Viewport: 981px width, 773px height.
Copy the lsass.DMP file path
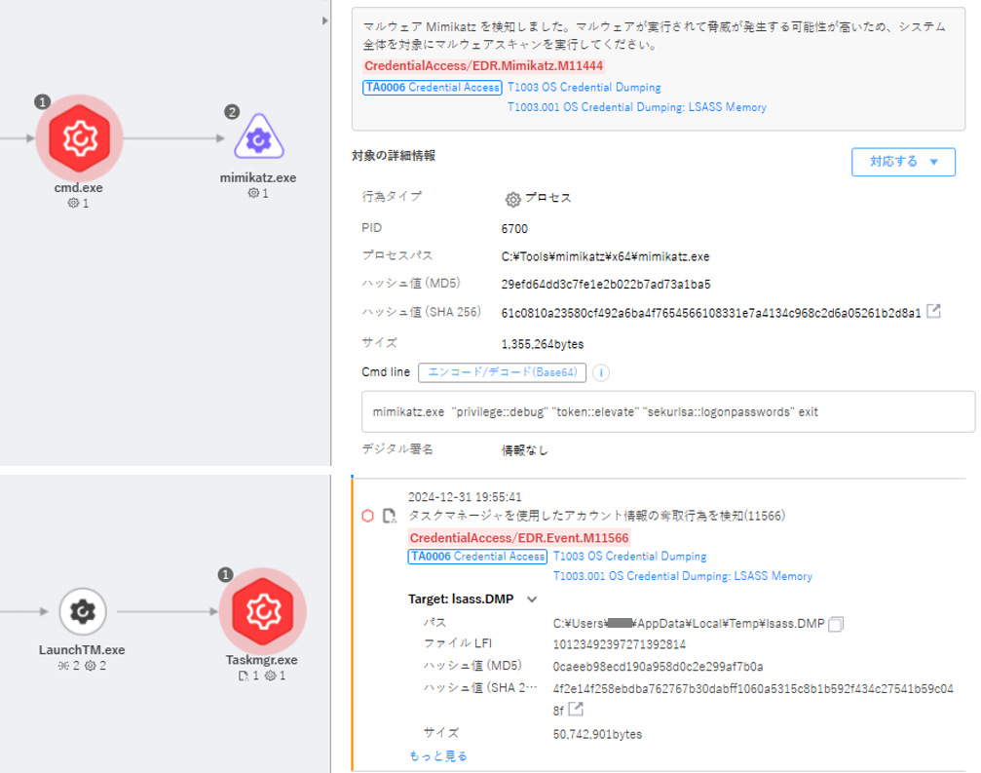click(x=835, y=624)
